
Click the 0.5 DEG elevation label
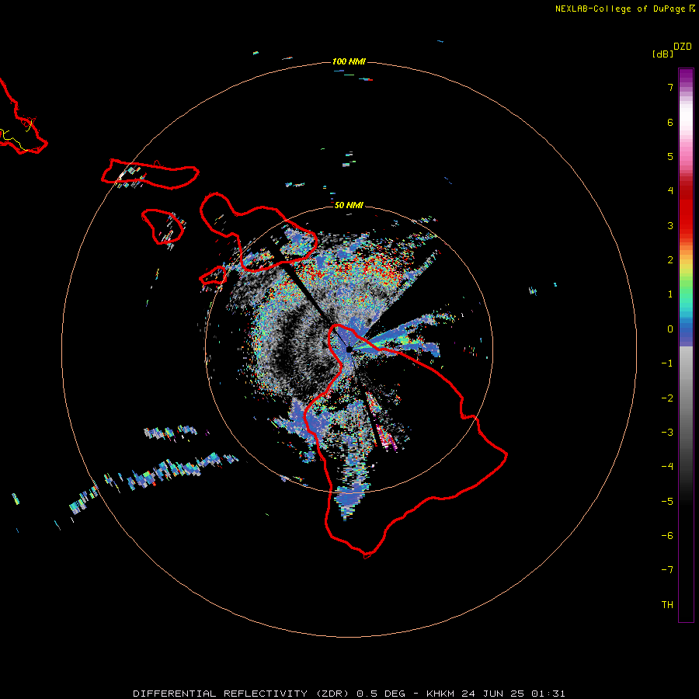pyautogui.click(x=381, y=694)
